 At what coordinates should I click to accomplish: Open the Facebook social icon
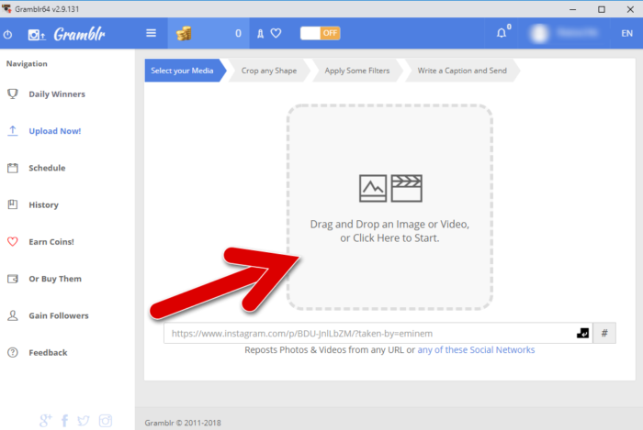(65, 421)
